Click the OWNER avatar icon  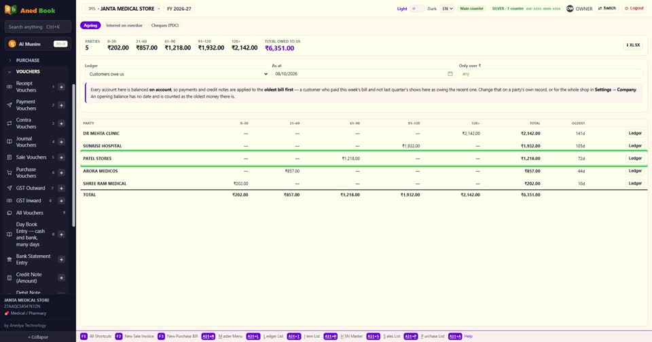(570, 8)
